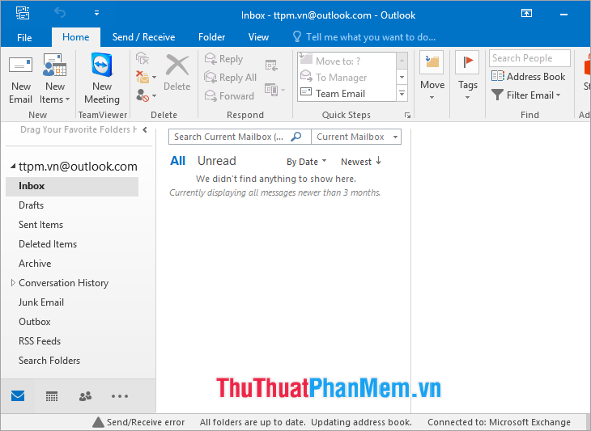The height and width of the screenshot is (431, 591).
Task: Open the Filter Email dropdown
Action: pyautogui.click(x=525, y=95)
